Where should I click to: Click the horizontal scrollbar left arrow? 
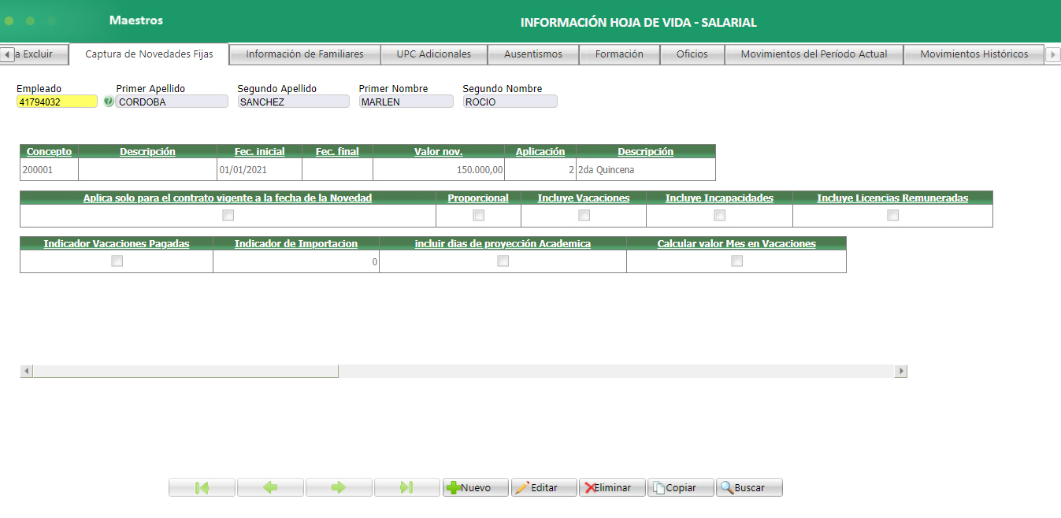pos(26,371)
